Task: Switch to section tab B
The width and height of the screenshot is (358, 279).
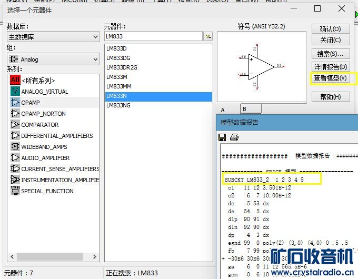Action: pos(251,108)
